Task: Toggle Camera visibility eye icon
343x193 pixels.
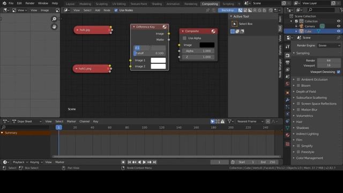Action: tap(339, 26)
